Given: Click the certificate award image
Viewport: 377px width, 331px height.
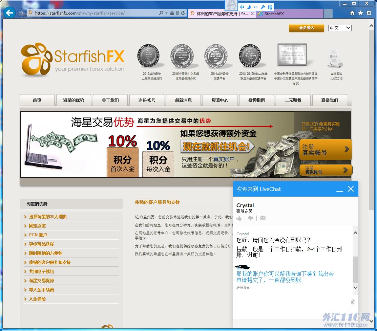Looking at the screenshot, I should click(x=292, y=55).
